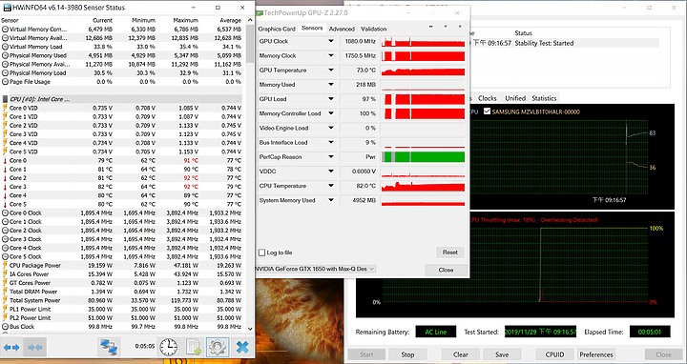Click Reset button in GPU-Z
The height and width of the screenshot is (364, 687).
point(450,253)
